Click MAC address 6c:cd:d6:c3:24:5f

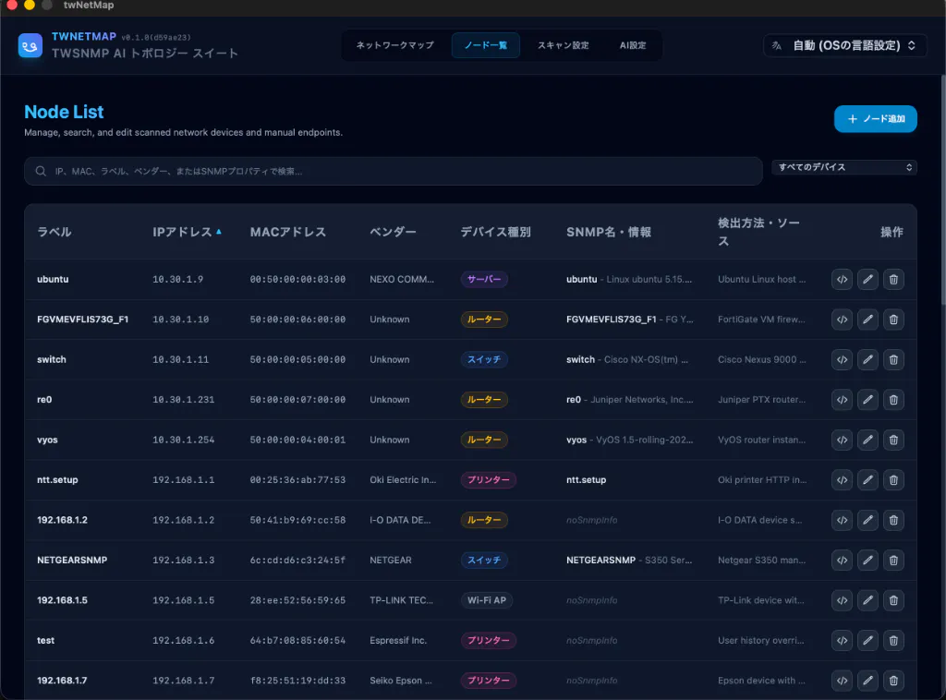pos(298,561)
